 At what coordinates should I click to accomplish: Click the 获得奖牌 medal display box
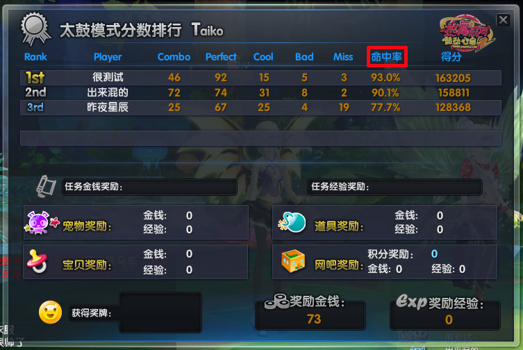point(160,312)
